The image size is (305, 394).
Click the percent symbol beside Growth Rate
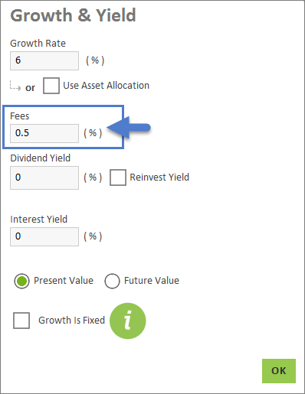(x=95, y=60)
